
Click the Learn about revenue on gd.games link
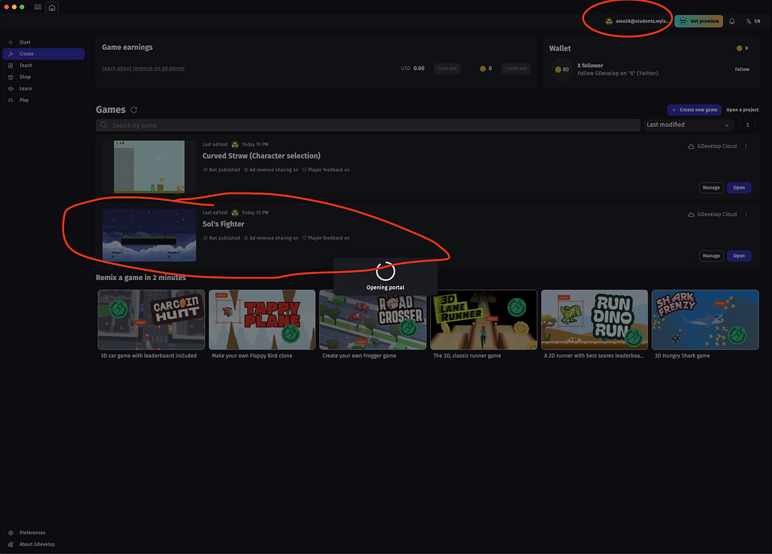(x=143, y=68)
